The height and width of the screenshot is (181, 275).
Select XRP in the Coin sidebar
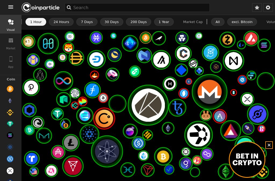click(10, 171)
